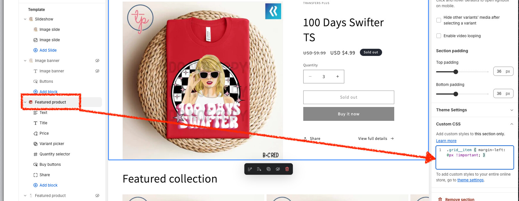This screenshot has width=519, height=201.
Task: Open the Learn more link
Action: tap(446, 141)
